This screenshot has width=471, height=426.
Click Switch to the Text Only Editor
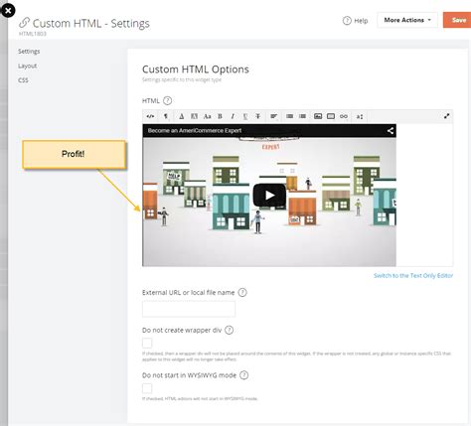click(x=413, y=275)
